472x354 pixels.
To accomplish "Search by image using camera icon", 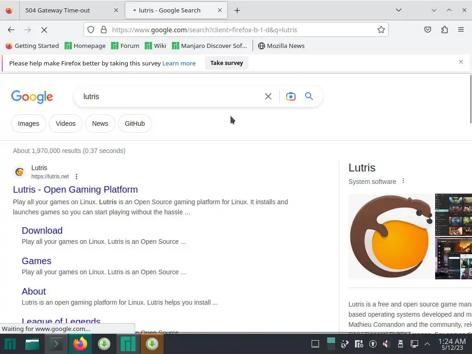I will pyautogui.click(x=291, y=96).
